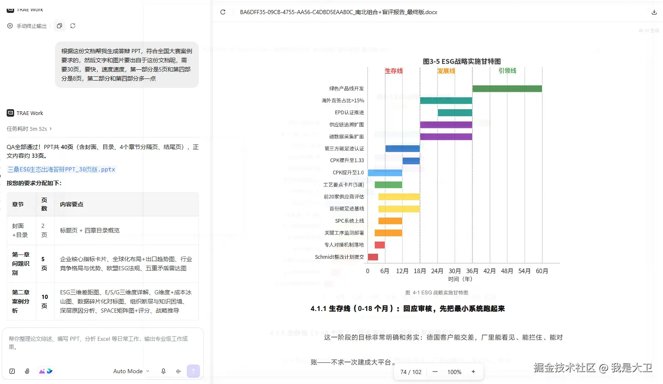Click the copy response icon
The image size is (663, 384).
(59, 26)
